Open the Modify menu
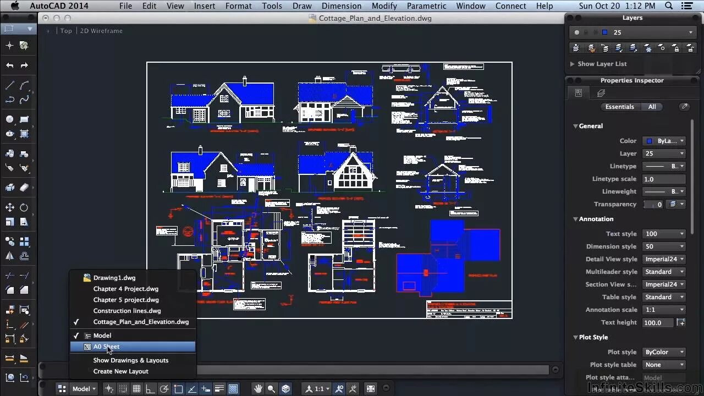The width and height of the screenshot is (704, 396). point(384,6)
